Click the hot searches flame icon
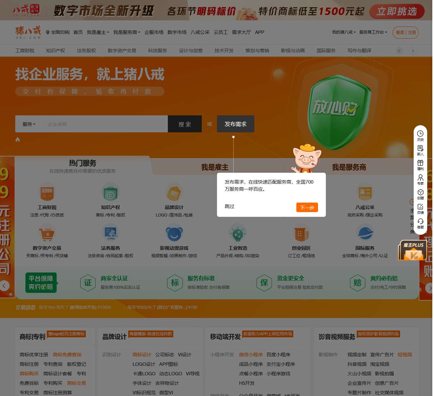Image resolution: width=434 pixels, height=396 pixels. 18,139
